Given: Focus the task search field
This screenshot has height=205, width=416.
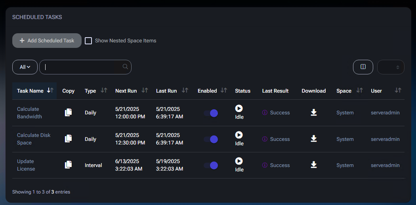Looking at the screenshot, I should tap(85, 67).
